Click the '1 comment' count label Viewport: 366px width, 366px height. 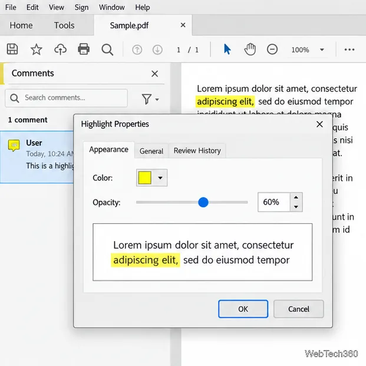click(28, 120)
